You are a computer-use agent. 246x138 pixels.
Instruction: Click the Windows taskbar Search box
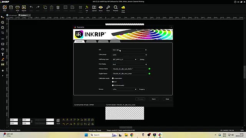103,135
